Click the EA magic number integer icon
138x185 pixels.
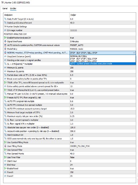pos(5,30)
